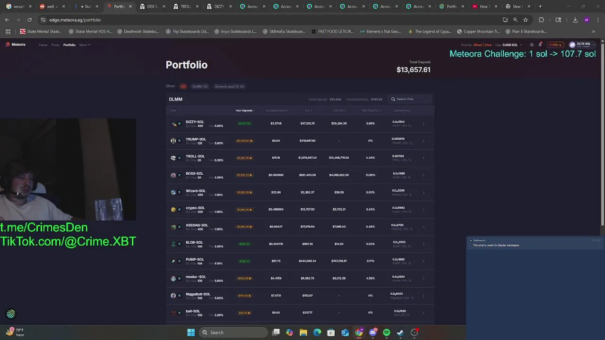The height and width of the screenshot is (340, 605).
Task: Open browser downloads icon
Action: click(x=575, y=20)
